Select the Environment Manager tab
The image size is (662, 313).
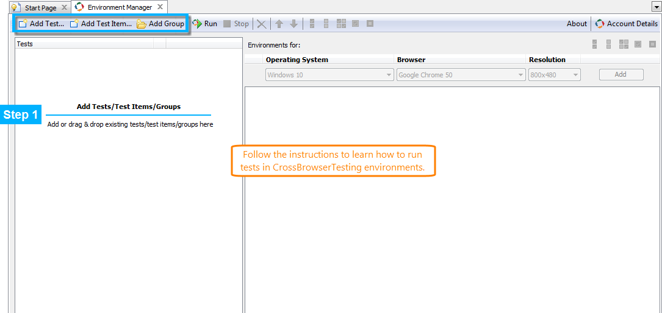(x=119, y=7)
